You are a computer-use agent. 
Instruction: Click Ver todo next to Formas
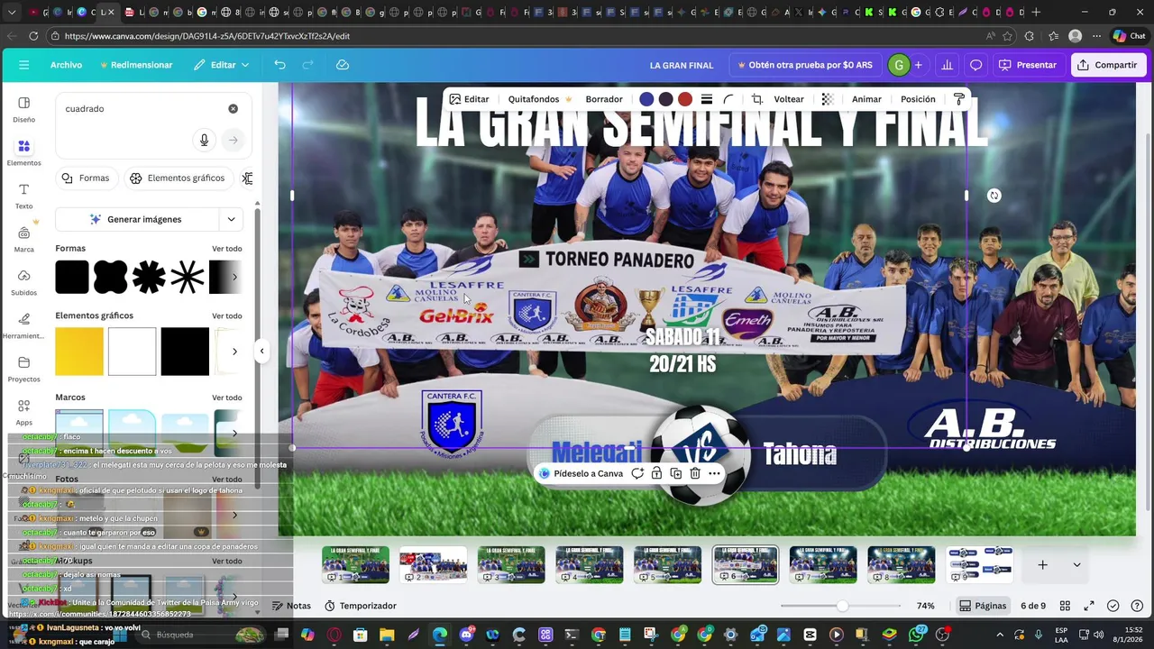tap(227, 249)
